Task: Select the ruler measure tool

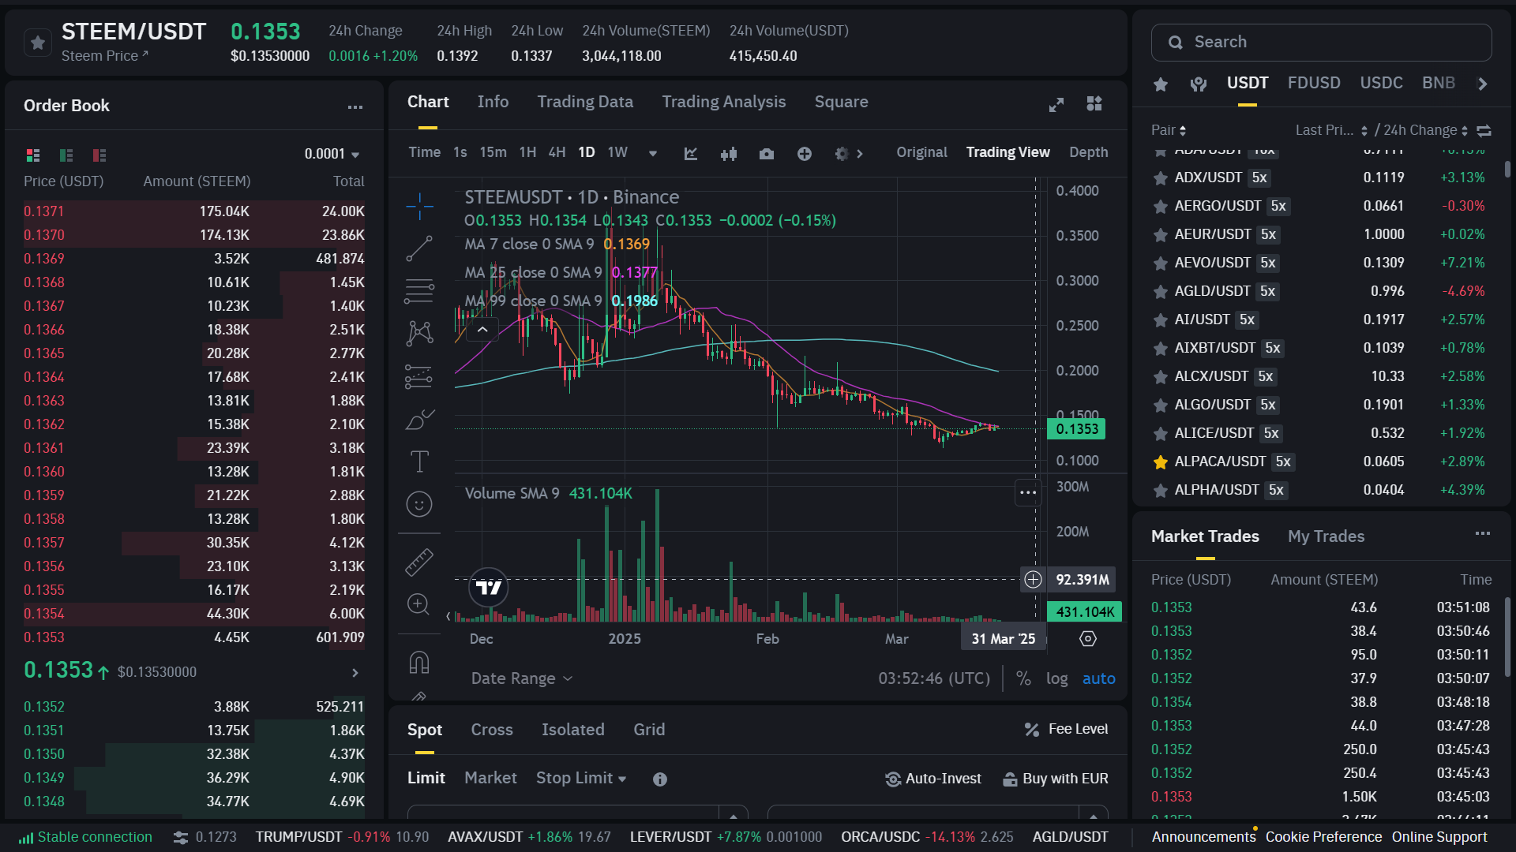Action: [419, 562]
